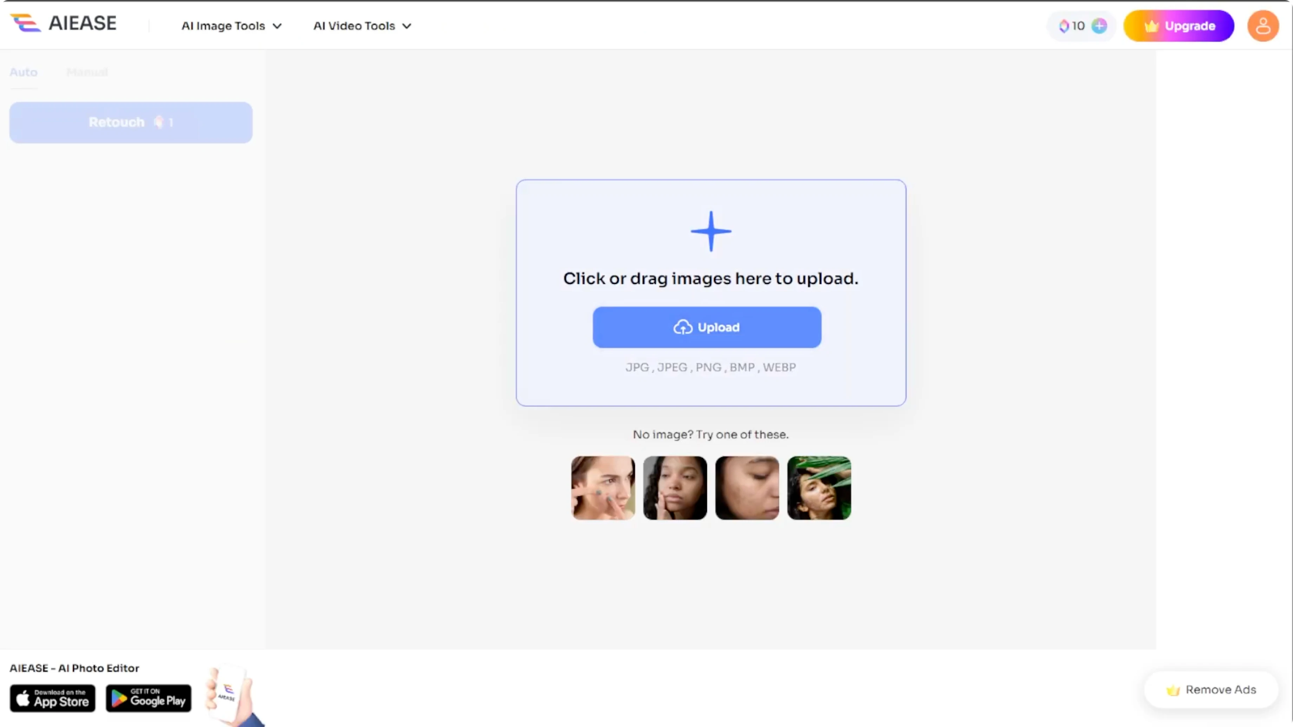Click the Upgrade button
This screenshot has height=727, width=1293.
(x=1178, y=26)
